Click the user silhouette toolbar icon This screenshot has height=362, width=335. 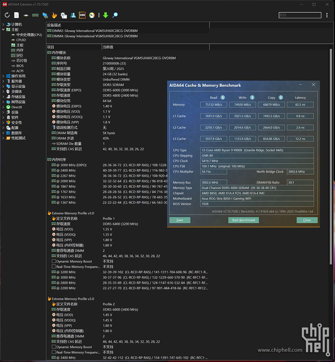pos(73,15)
